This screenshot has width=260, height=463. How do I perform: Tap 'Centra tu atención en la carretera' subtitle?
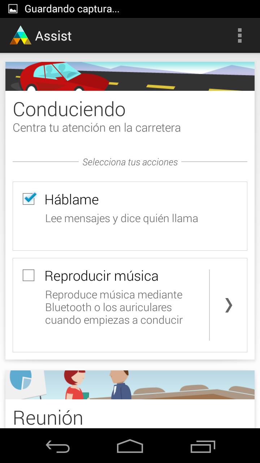click(97, 128)
